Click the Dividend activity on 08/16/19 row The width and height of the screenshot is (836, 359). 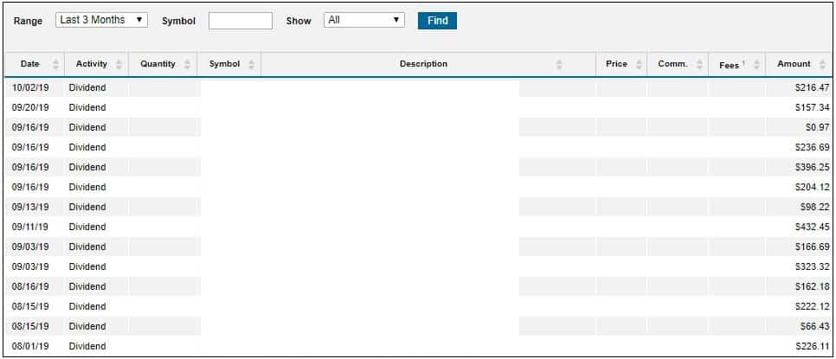pyautogui.click(x=87, y=286)
